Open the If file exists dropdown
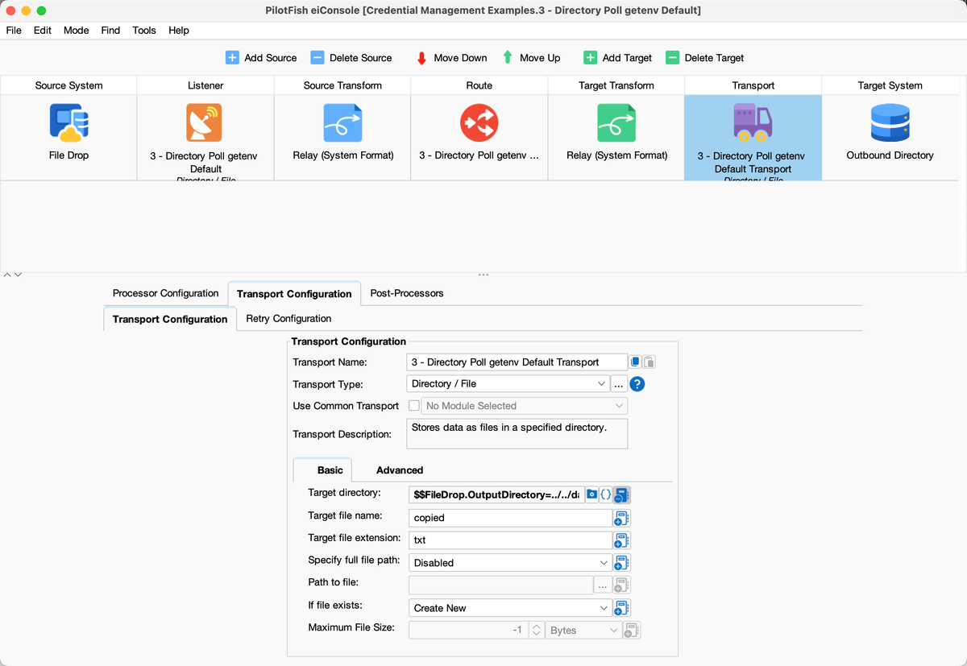Image resolution: width=967 pixels, height=666 pixels. pos(509,608)
